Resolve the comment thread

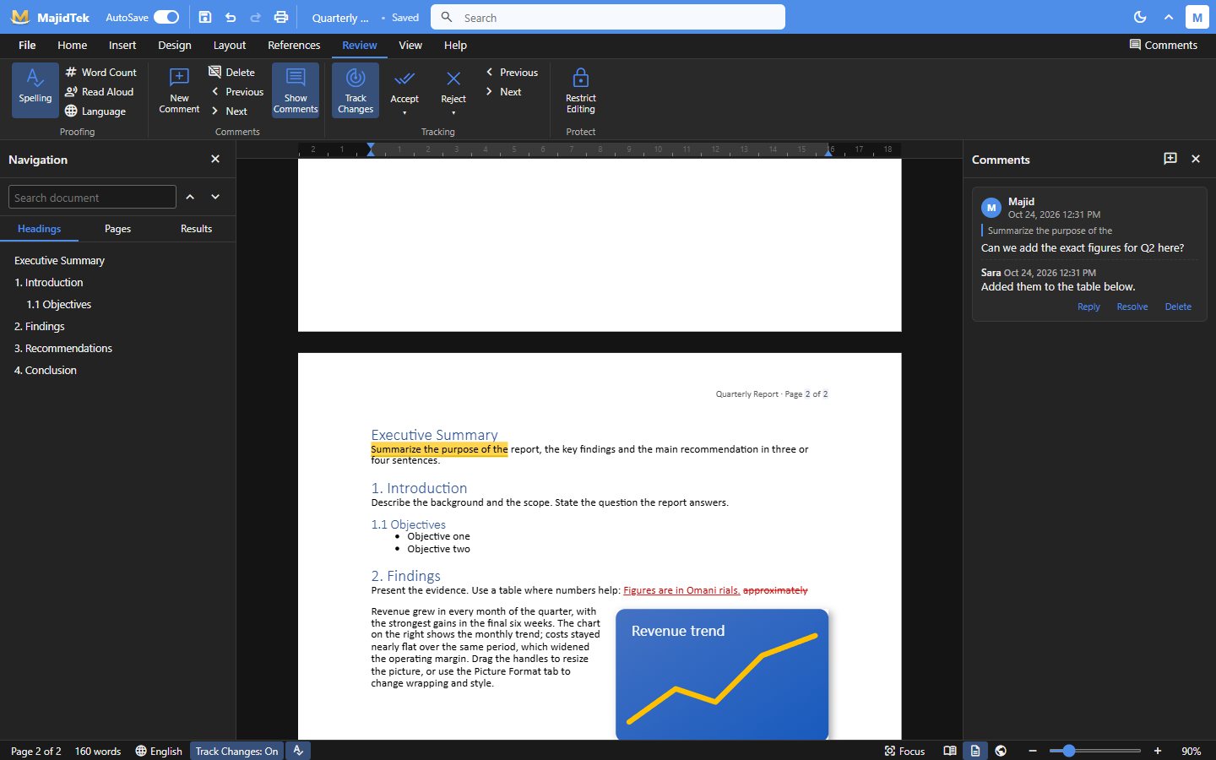point(1132,307)
